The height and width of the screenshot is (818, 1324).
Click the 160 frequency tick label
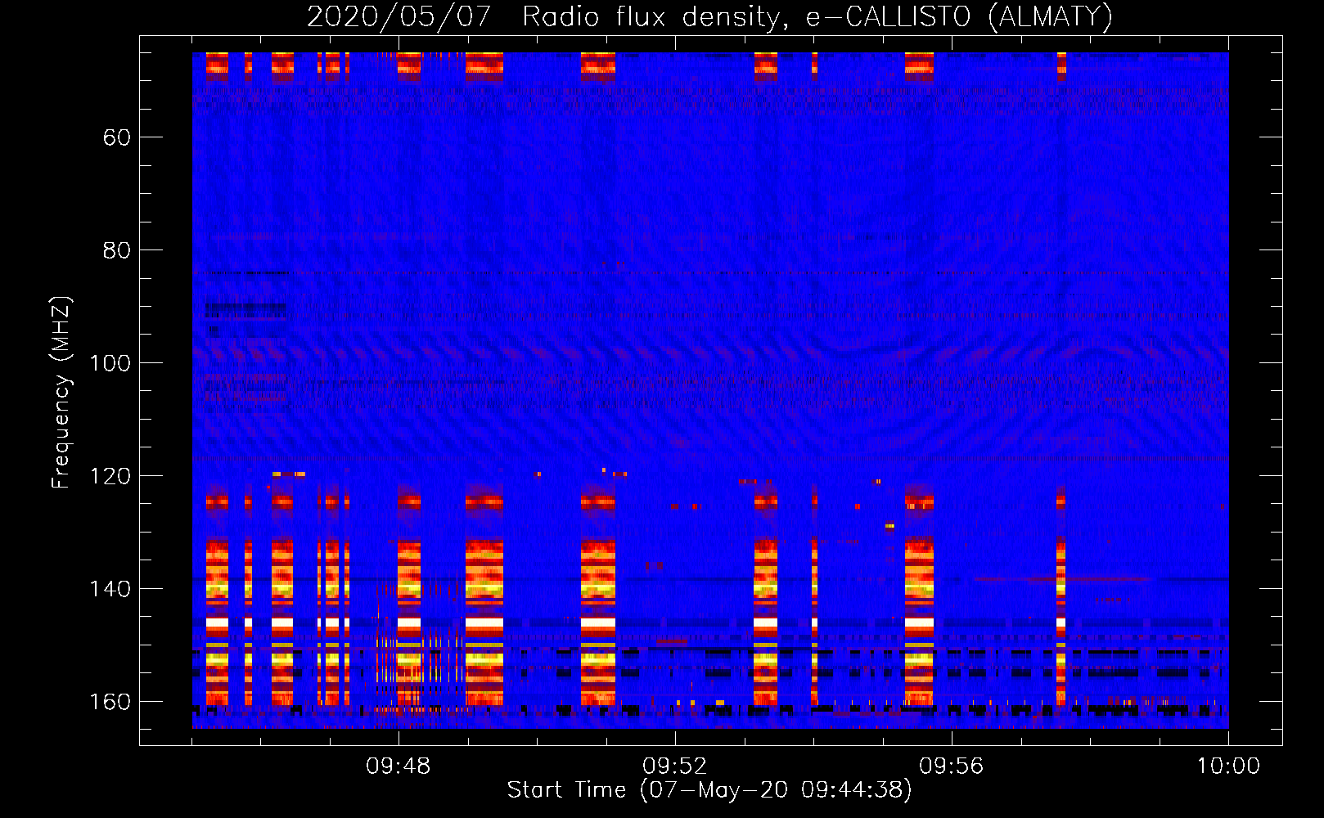point(110,702)
